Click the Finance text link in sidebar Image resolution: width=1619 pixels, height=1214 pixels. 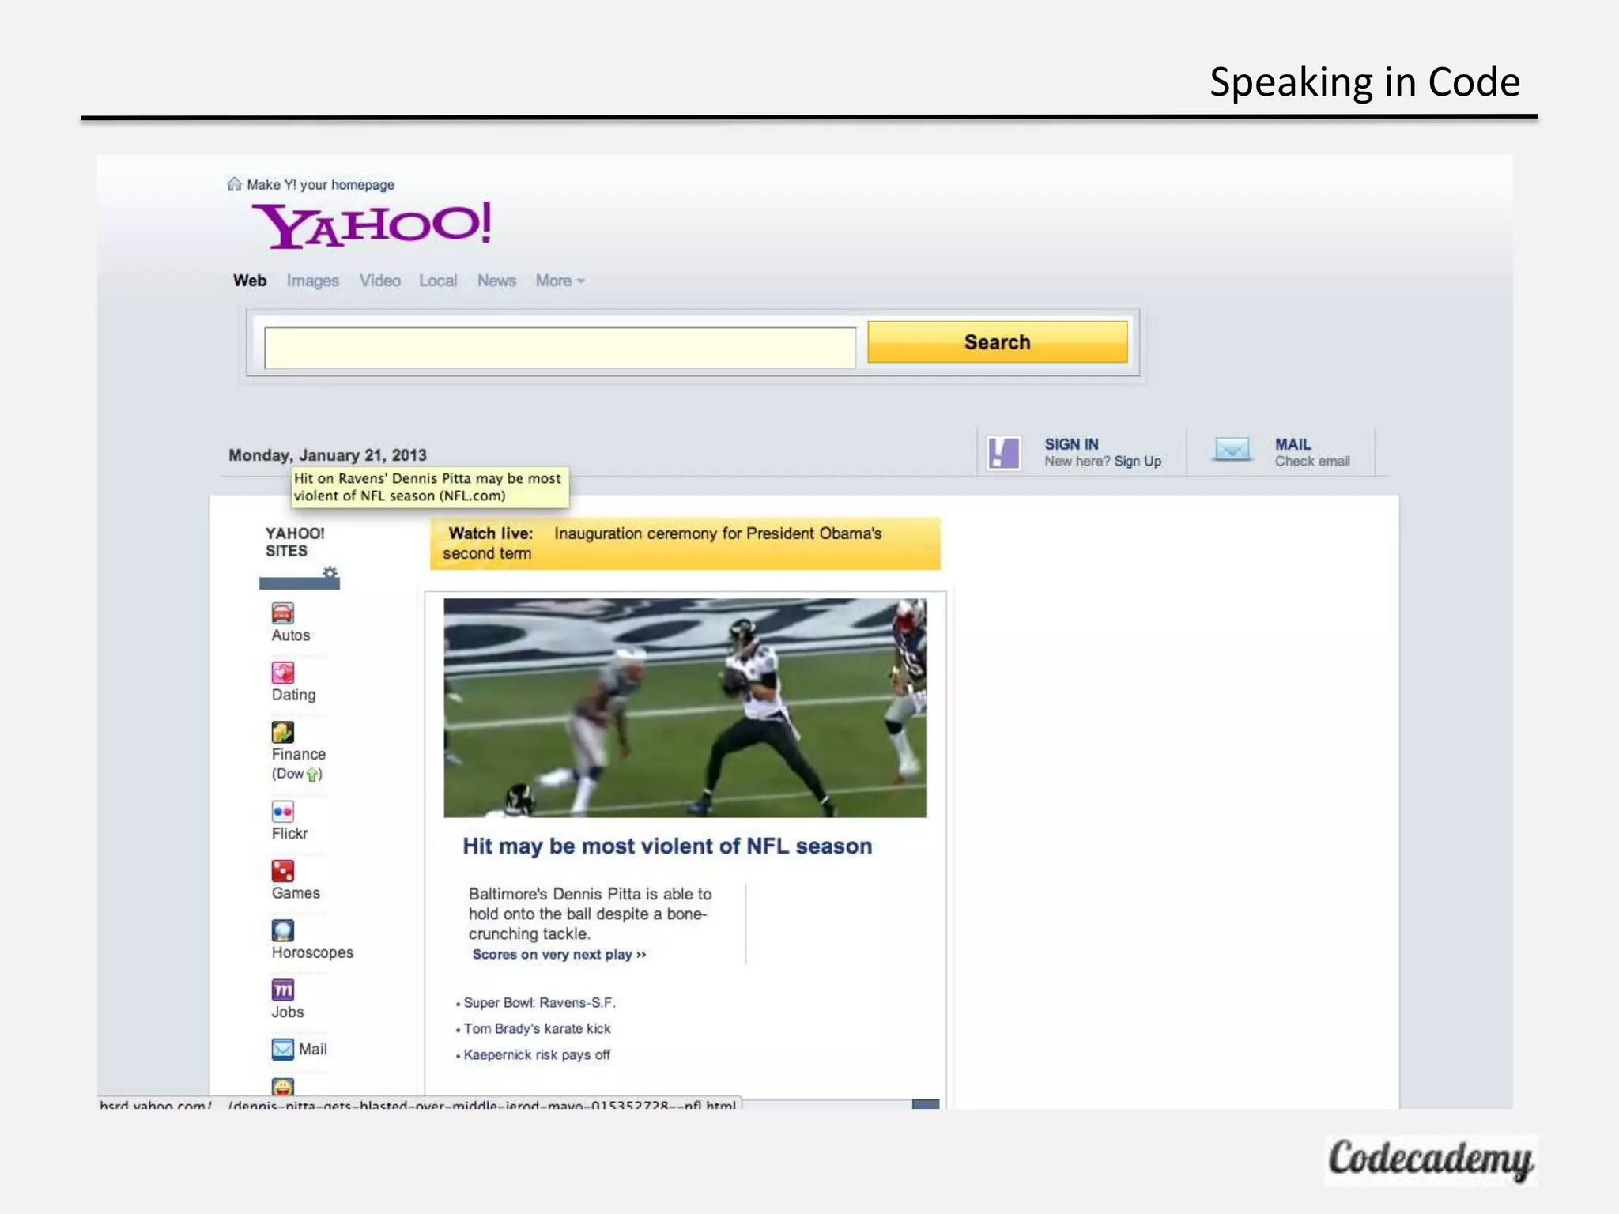(298, 754)
